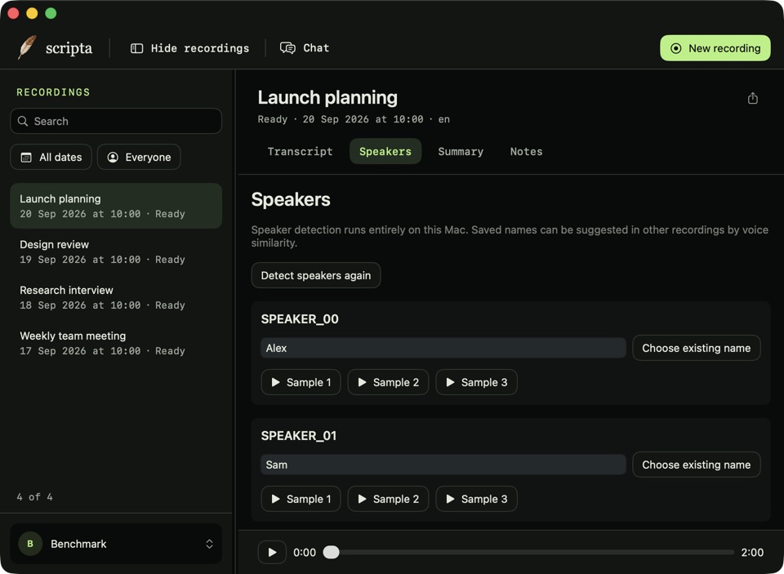Screen dimensions: 784x574
Task: Play Sample 2 for SPEAKER_01
Action: [389, 499]
